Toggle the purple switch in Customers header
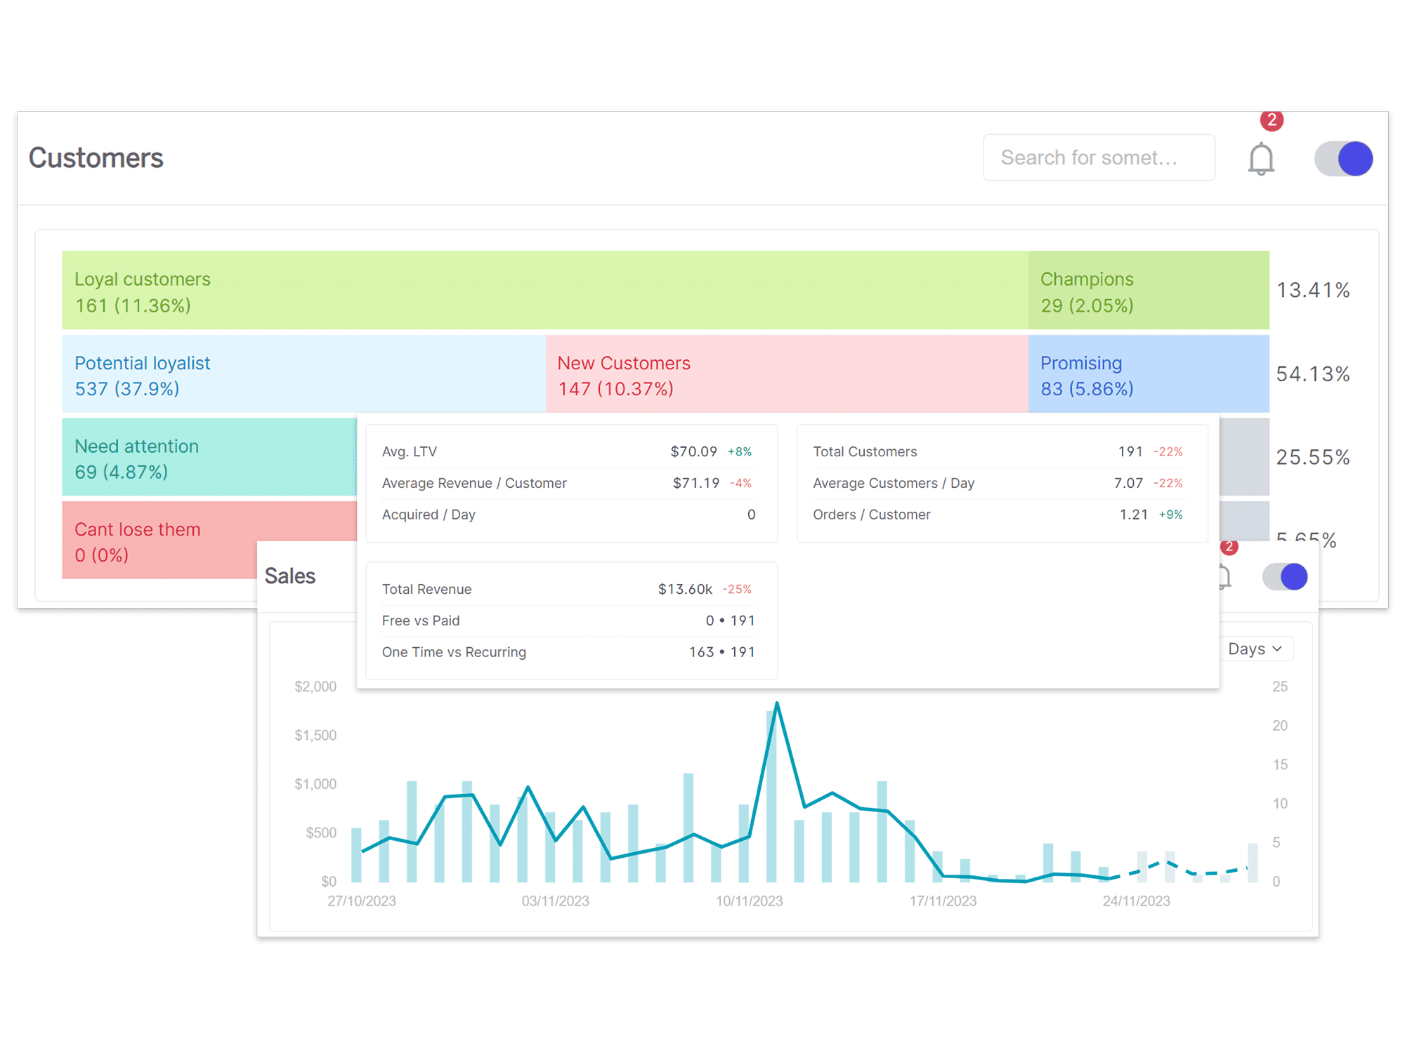 click(1343, 159)
